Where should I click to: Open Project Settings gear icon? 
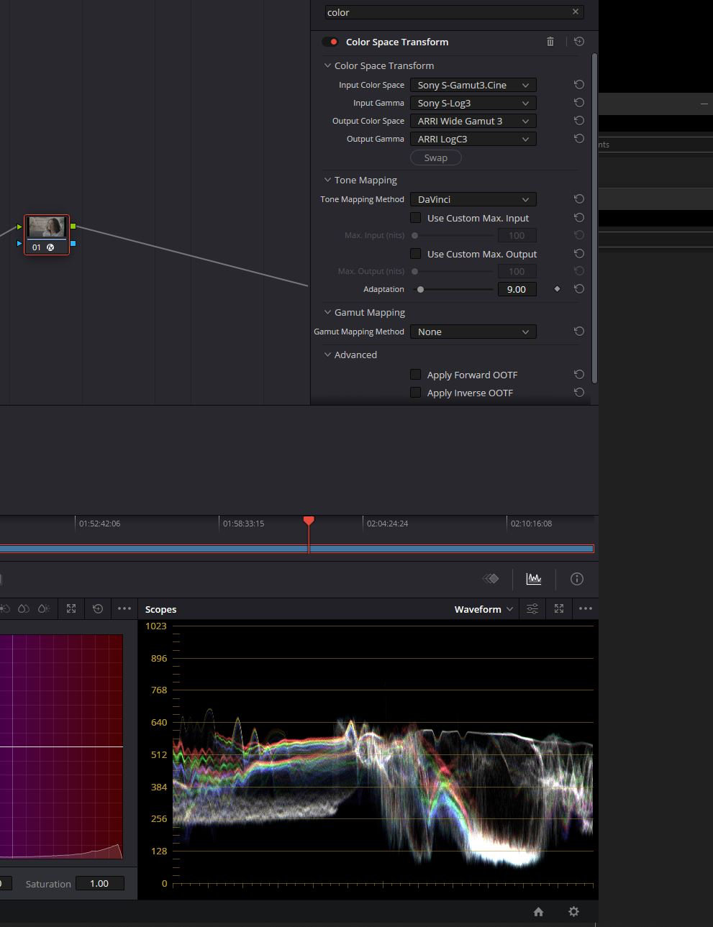(573, 912)
